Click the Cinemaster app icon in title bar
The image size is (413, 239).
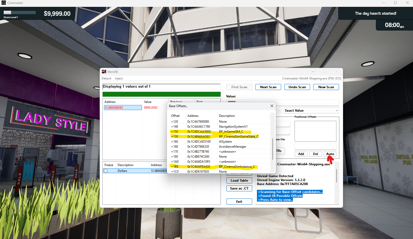3,3
